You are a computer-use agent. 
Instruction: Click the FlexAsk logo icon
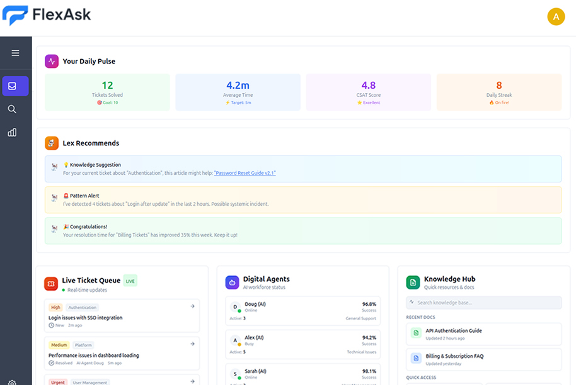tap(15, 15)
